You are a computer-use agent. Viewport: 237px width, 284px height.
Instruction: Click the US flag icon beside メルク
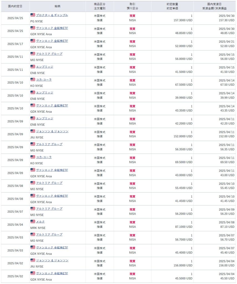33,222
